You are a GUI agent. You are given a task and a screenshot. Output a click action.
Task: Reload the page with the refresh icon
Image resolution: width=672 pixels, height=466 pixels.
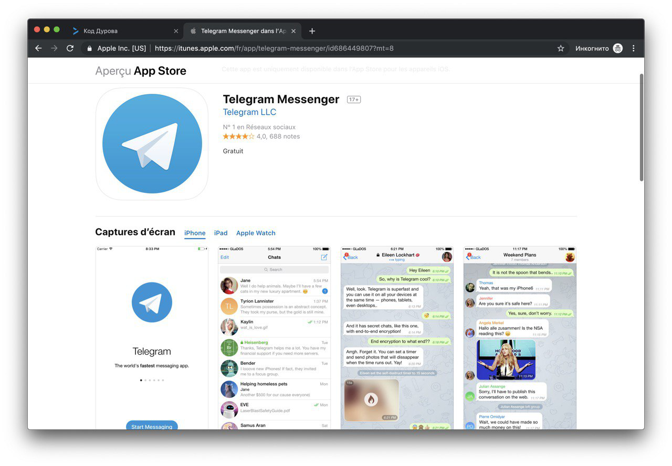click(x=70, y=48)
